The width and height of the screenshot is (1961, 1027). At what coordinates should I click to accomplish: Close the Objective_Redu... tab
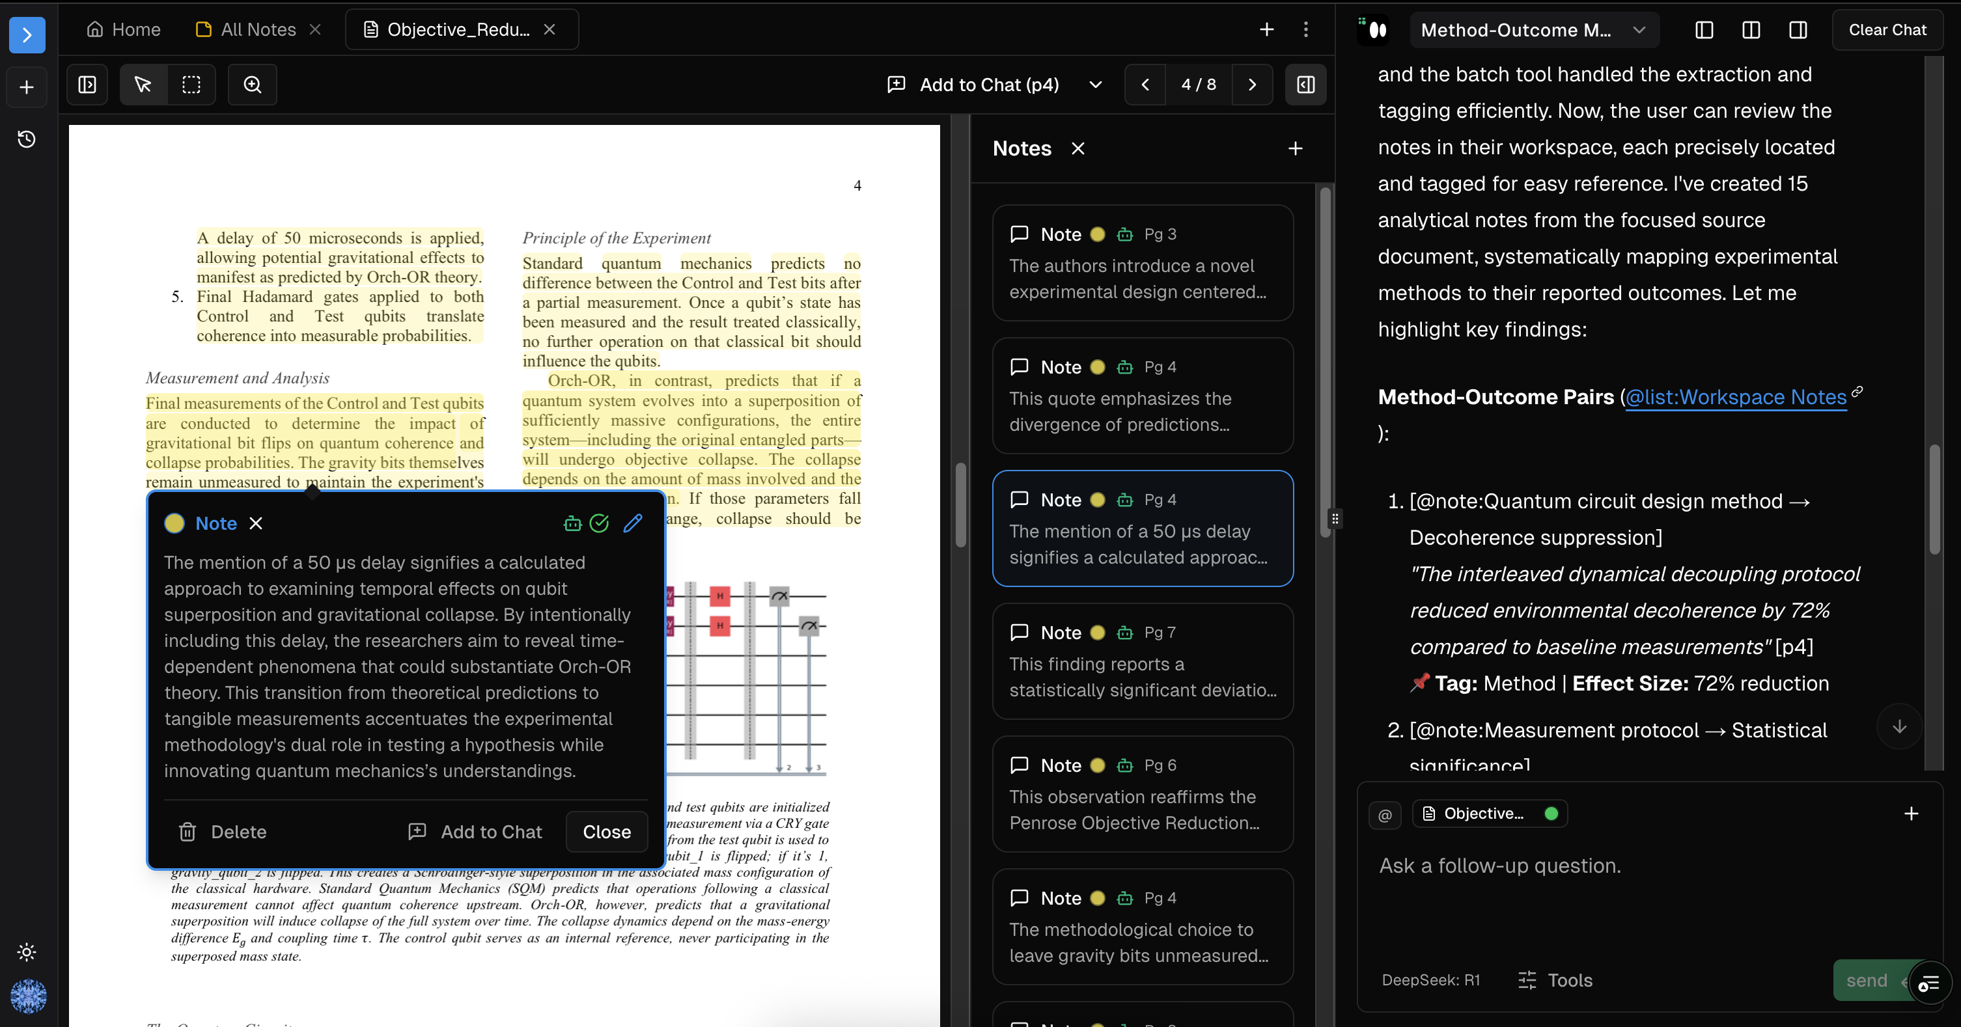(549, 30)
